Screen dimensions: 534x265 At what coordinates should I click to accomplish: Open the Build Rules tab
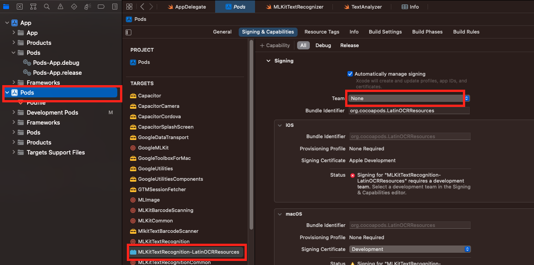tap(466, 32)
